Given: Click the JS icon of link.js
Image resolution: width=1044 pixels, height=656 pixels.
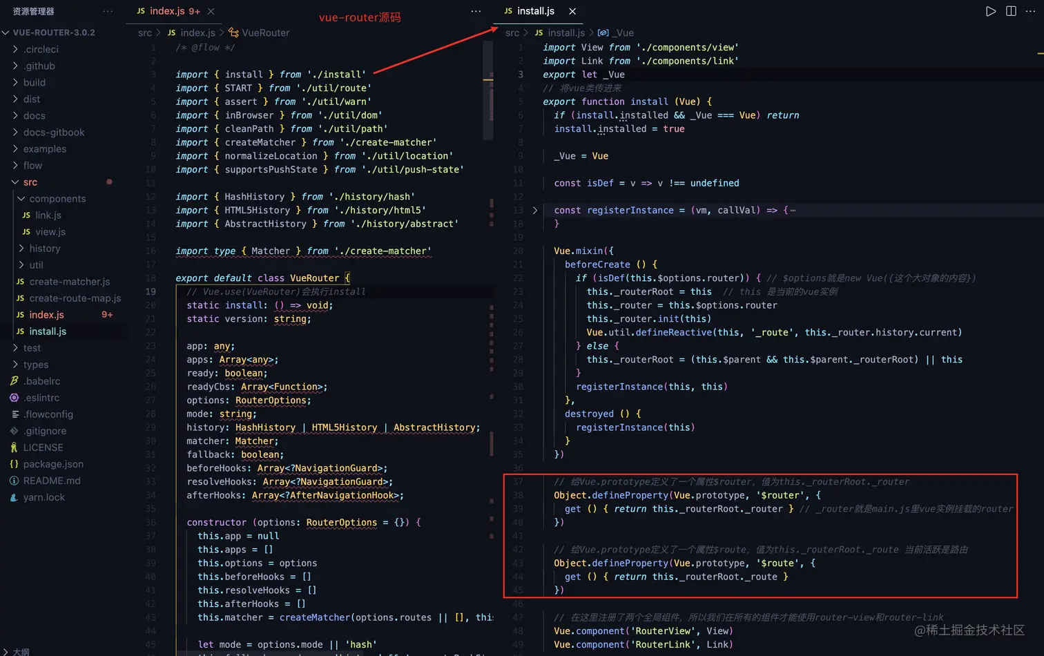Looking at the screenshot, I should coord(26,215).
